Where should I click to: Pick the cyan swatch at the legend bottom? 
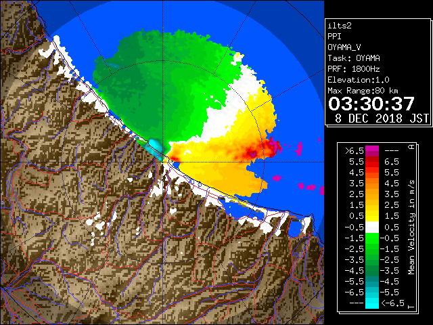click(x=372, y=303)
